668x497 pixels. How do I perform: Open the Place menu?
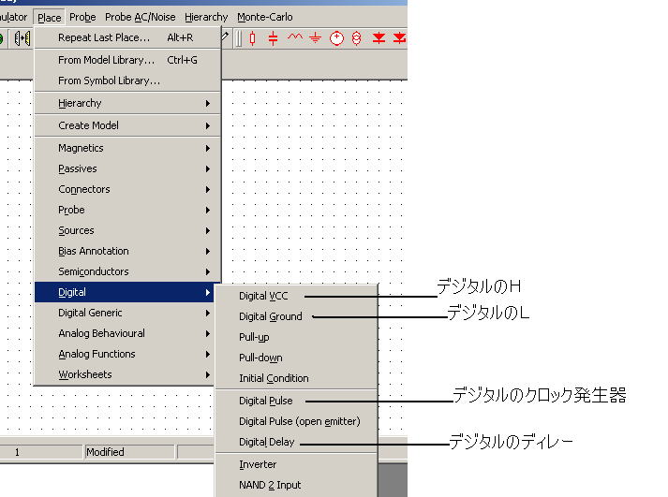(x=49, y=18)
